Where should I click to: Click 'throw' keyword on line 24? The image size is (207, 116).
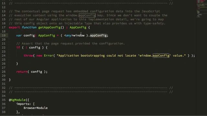point(28,55)
